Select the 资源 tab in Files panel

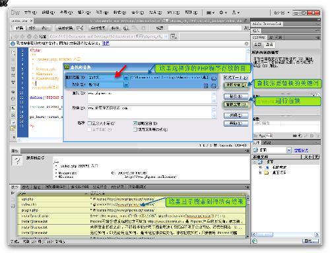(267, 142)
